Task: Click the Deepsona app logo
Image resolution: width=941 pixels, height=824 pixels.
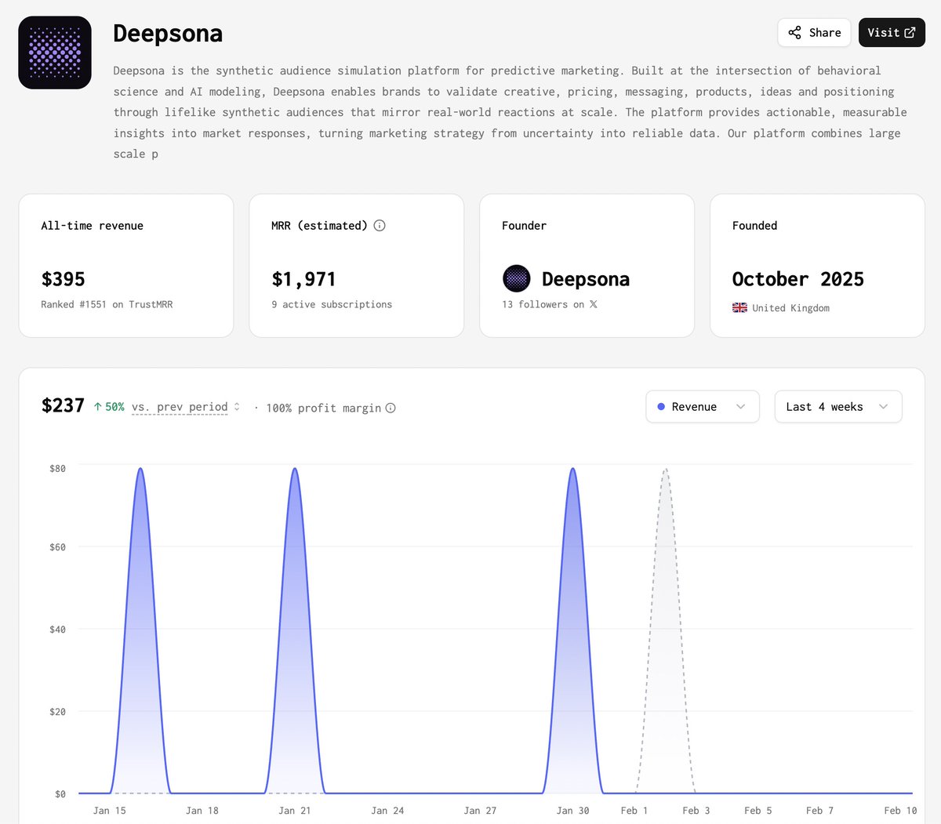Action: point(55,53)
